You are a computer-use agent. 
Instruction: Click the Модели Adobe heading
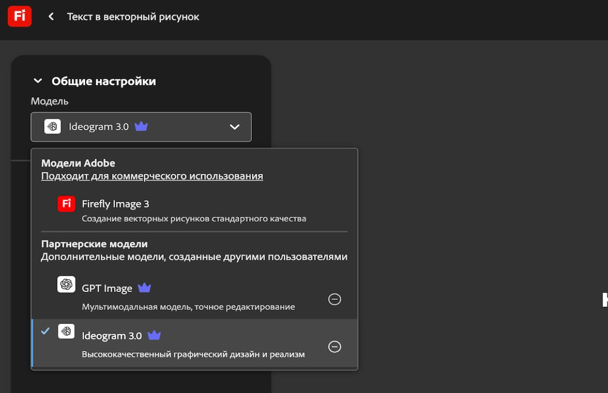click(78, 163)
